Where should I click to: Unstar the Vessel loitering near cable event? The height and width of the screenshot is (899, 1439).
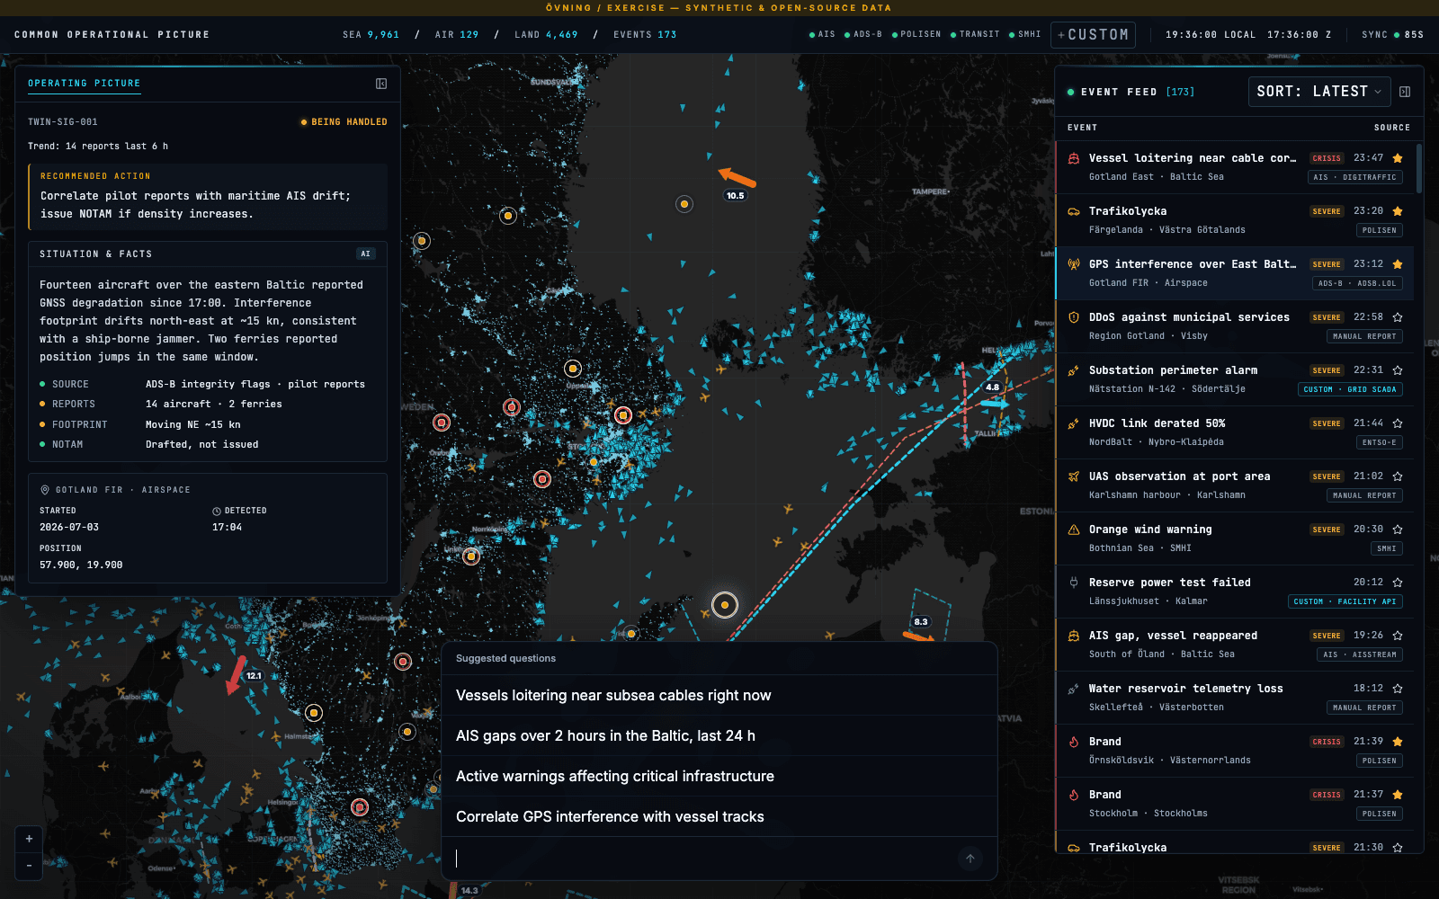pos(1398,158)
